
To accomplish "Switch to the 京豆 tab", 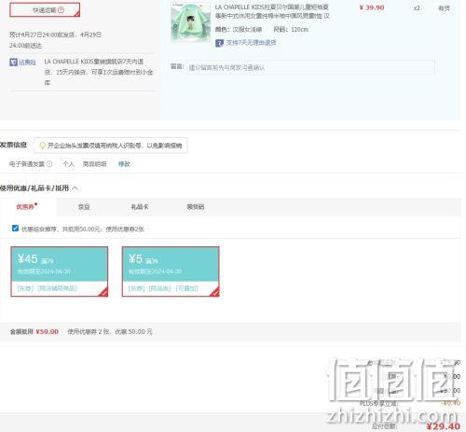I will pyautogui.click(x=84, y=207).
